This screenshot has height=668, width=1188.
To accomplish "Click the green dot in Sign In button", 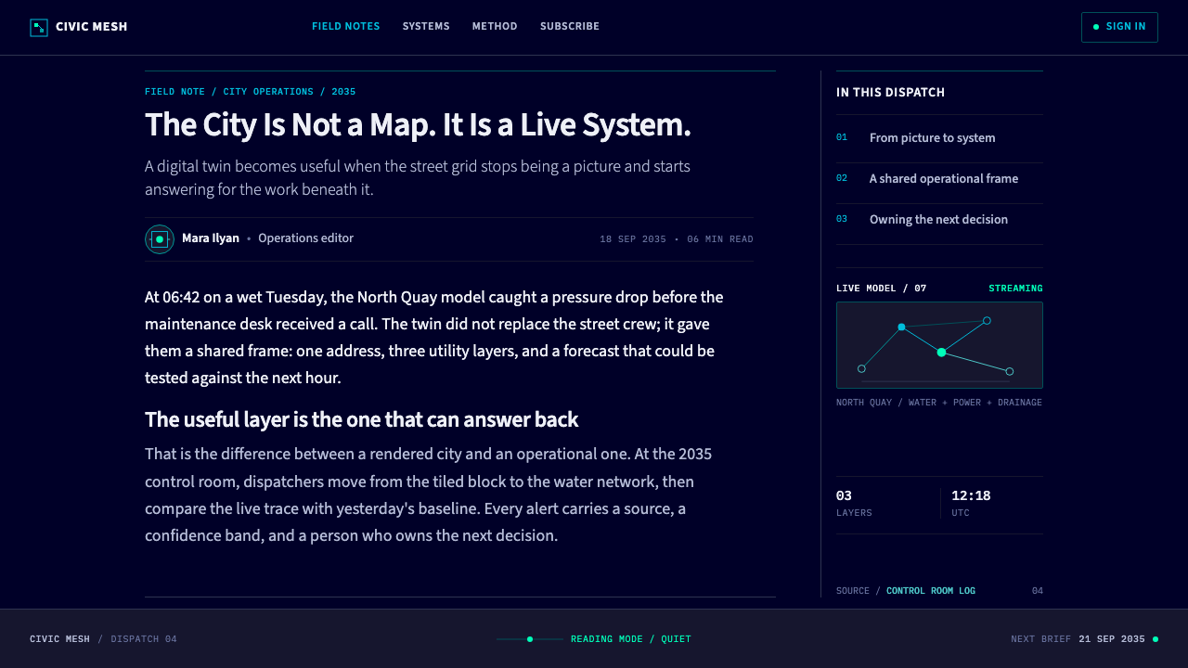I will [x=1096, y=27].
